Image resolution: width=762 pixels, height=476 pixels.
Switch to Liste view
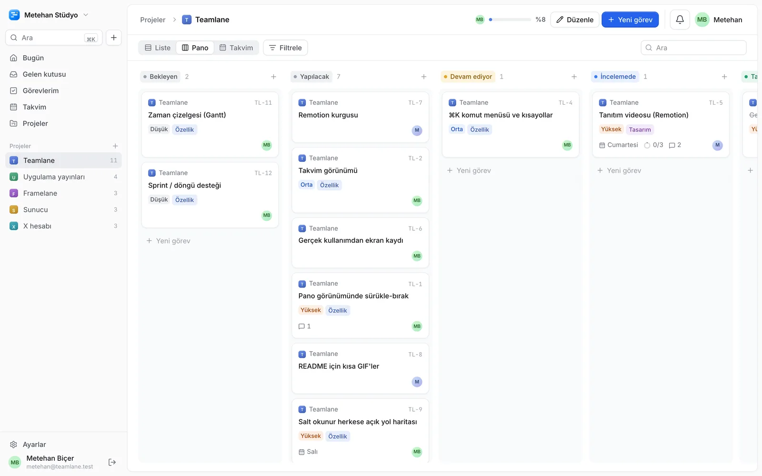[x=158, y=48]
